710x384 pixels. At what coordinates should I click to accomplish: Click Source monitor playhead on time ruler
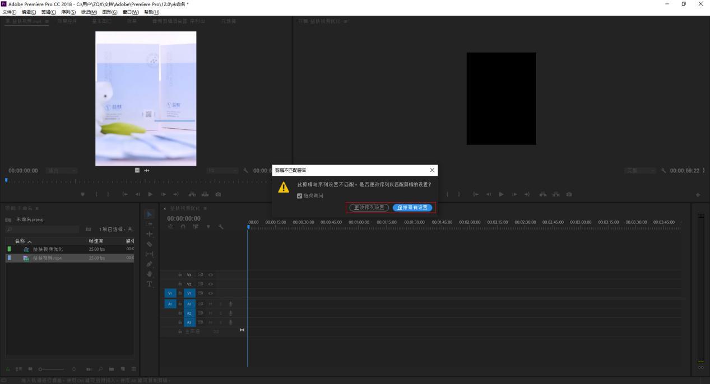coord(6,180)
